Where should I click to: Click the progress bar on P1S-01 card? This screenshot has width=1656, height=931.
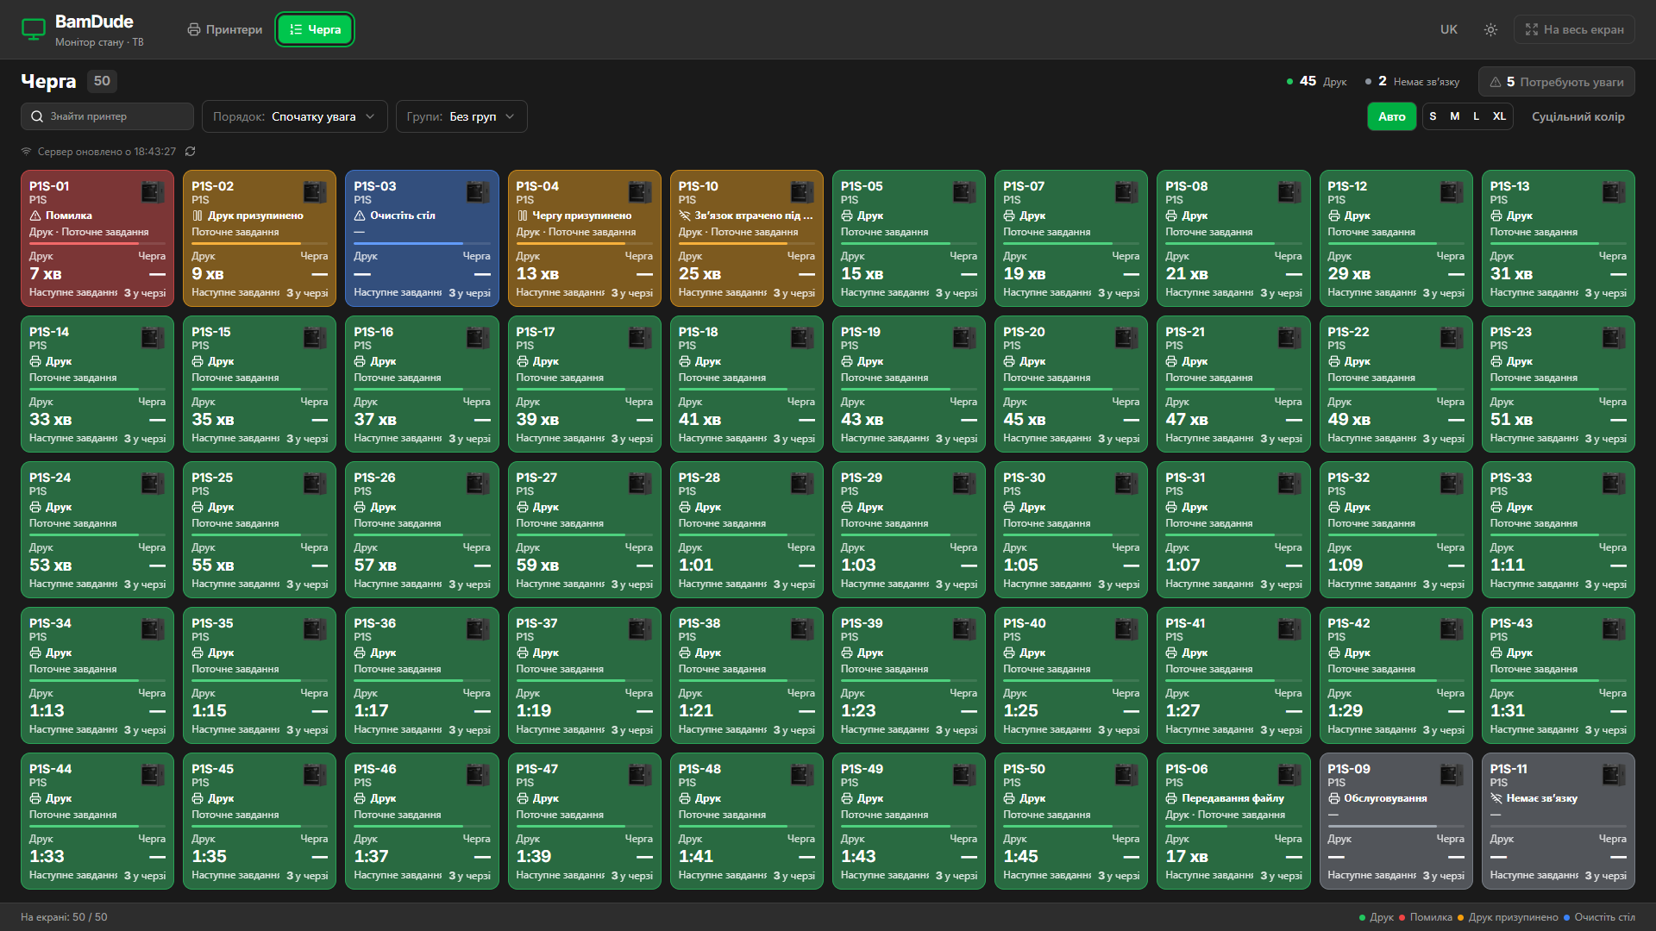point(97,244)
